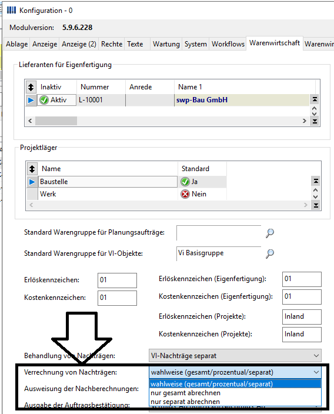Click swp-Bau GmbH supplier name

[202, 100]
